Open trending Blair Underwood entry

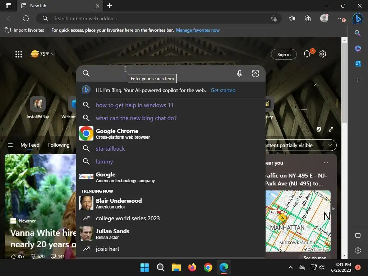(171, 203)
